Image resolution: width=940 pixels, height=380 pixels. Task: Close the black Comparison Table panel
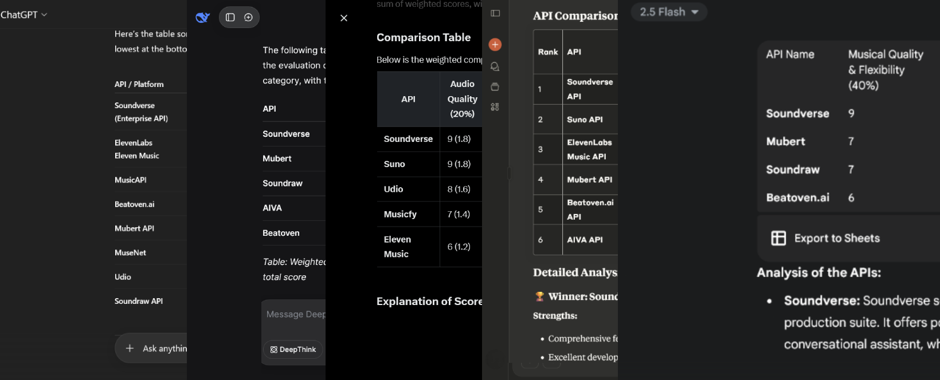click(344, 18)
